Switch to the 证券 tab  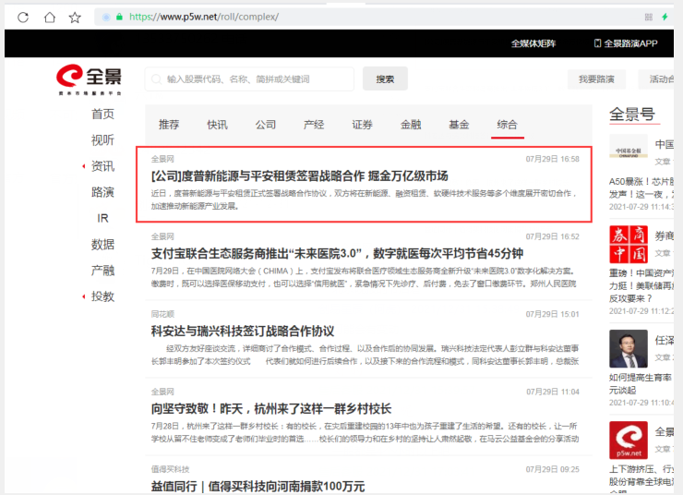363,125
